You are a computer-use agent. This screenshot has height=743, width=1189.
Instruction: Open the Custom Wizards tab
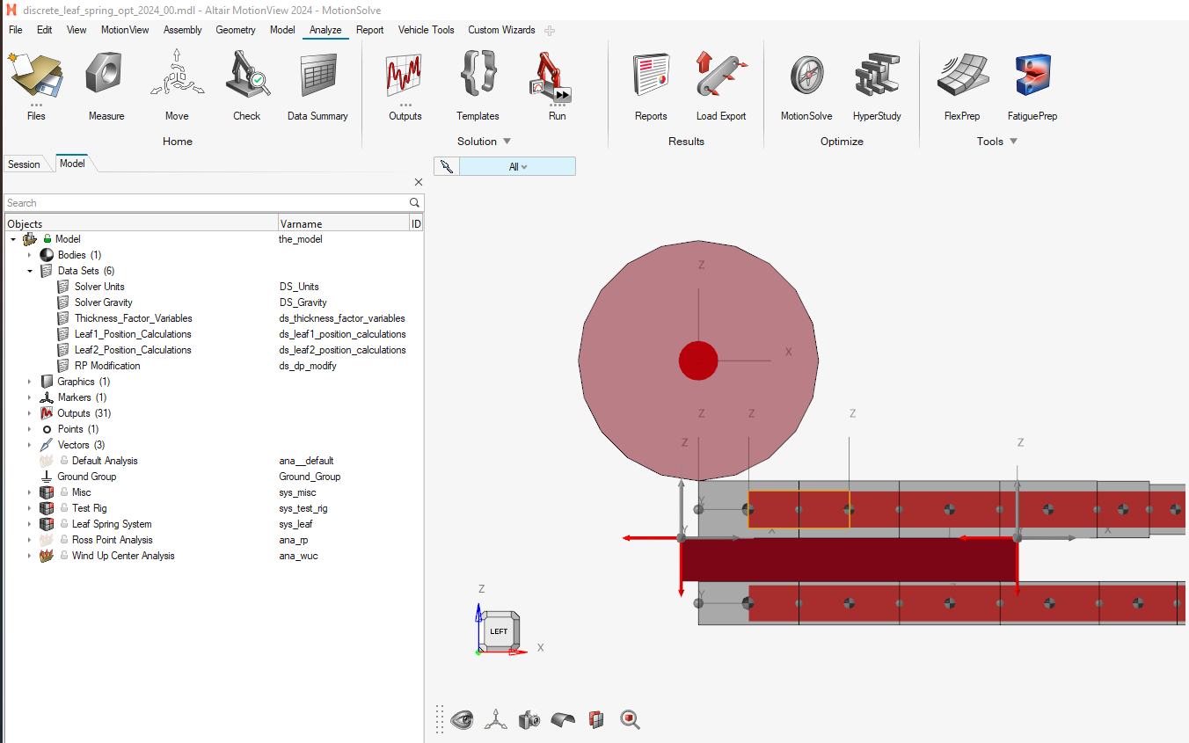pos(501,30)
